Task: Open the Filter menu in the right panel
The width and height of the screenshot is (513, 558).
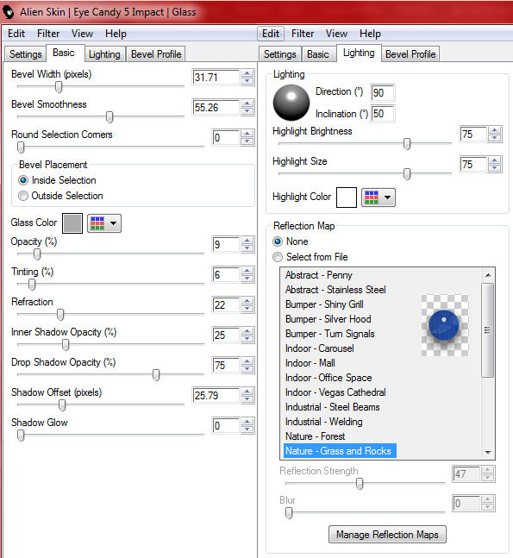Action: tap(303, 34)
